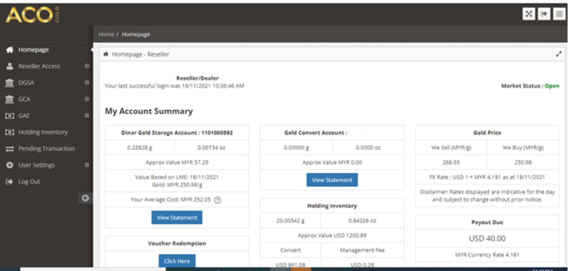Open the hamburger menu icon
Screen dimensions: 568x271
[559, 14]
